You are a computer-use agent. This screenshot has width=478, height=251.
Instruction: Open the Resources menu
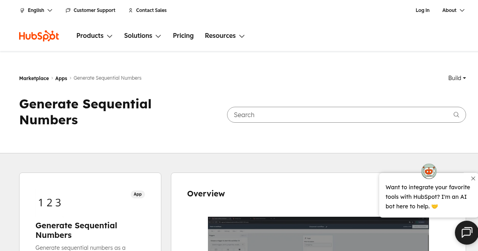pos(225,36)
